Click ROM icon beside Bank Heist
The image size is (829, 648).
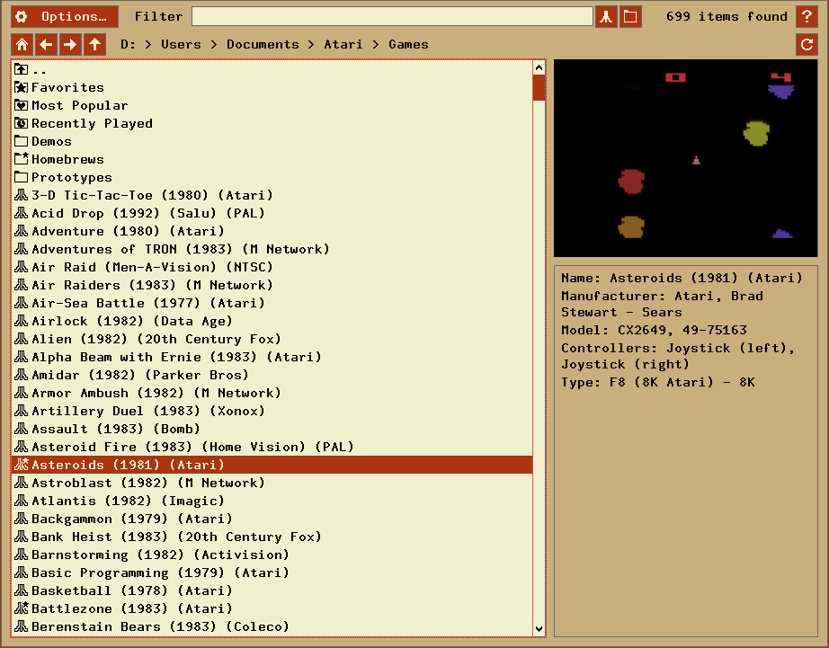pyautogui.click(x=22, y=537)
